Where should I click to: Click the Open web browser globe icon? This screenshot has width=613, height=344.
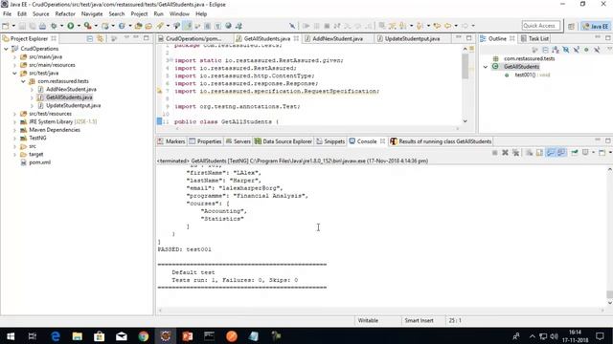pyautogui.click(x=228, y=26)
